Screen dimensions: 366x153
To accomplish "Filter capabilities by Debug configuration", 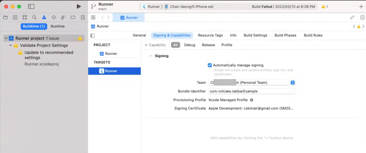I will coord(190,45).
